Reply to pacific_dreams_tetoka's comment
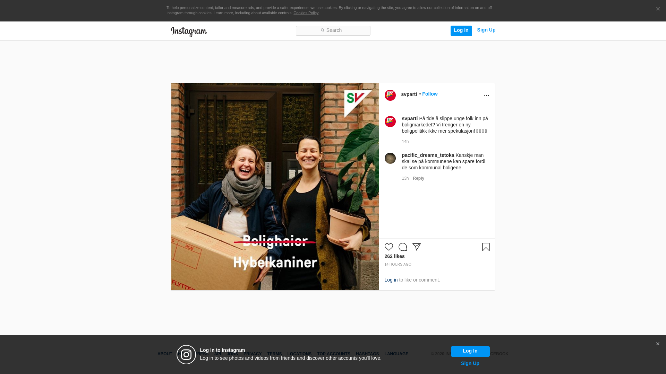The width and height of the screenshot is (666, 374). 418,178
